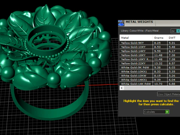
Task: Sort by the Grams column header
Action: pos(160,38)
